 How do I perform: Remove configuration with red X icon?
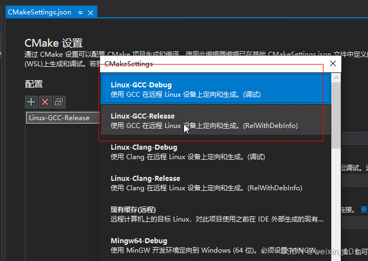tap(45, 102)
